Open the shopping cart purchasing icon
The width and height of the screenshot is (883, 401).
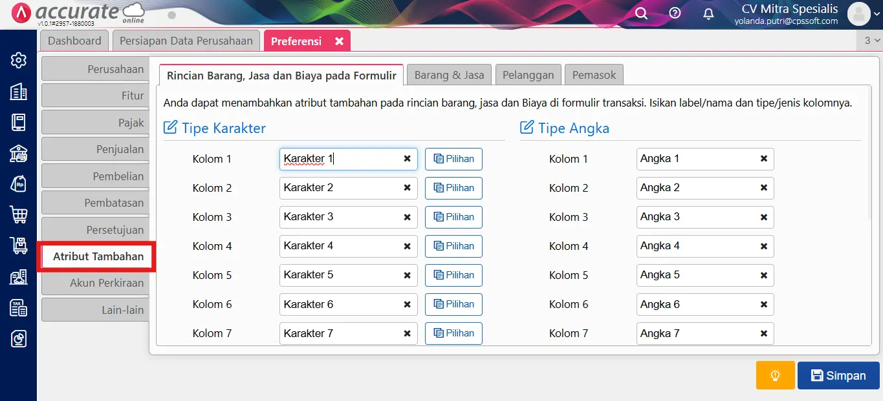click(x=19, y=214)
